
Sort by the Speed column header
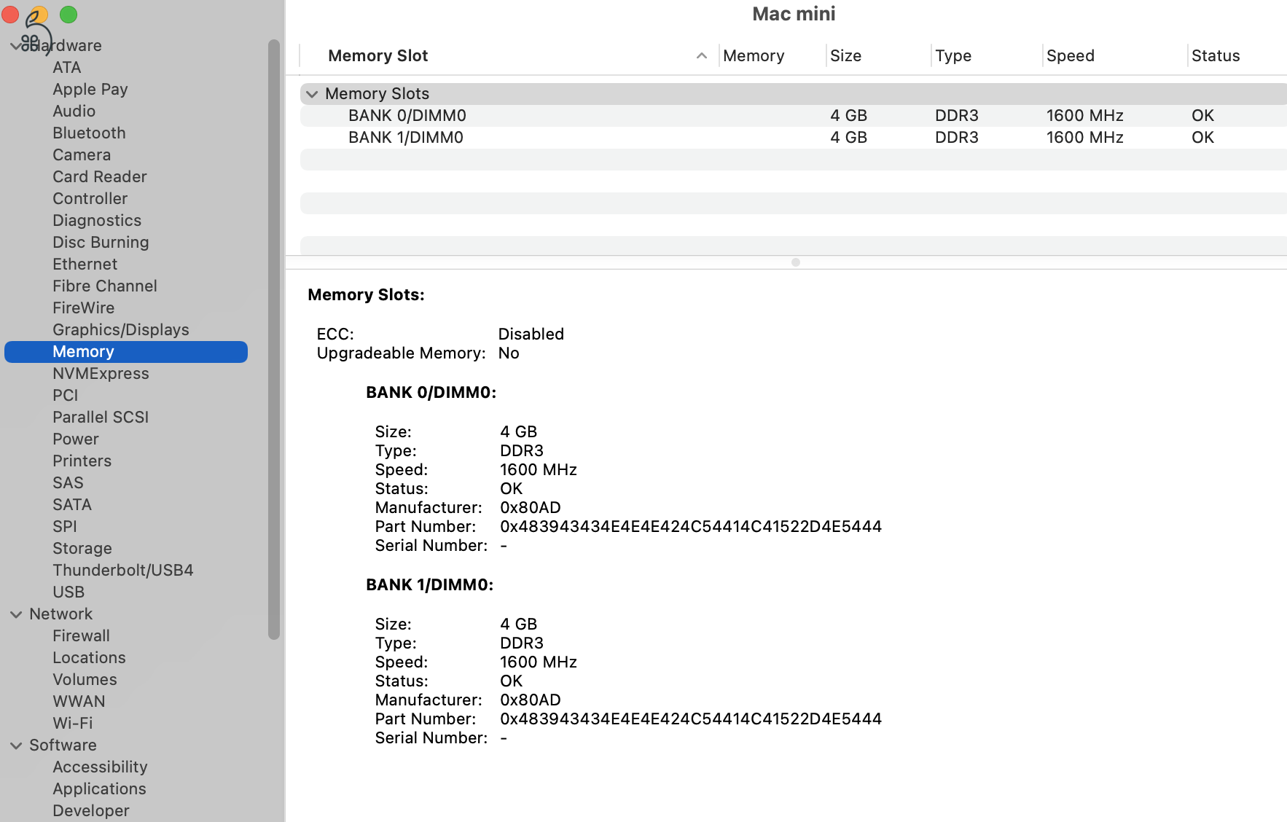pos(1070,56)
